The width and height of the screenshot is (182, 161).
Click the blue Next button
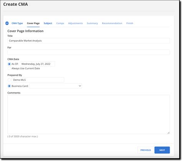pos(162,150)
